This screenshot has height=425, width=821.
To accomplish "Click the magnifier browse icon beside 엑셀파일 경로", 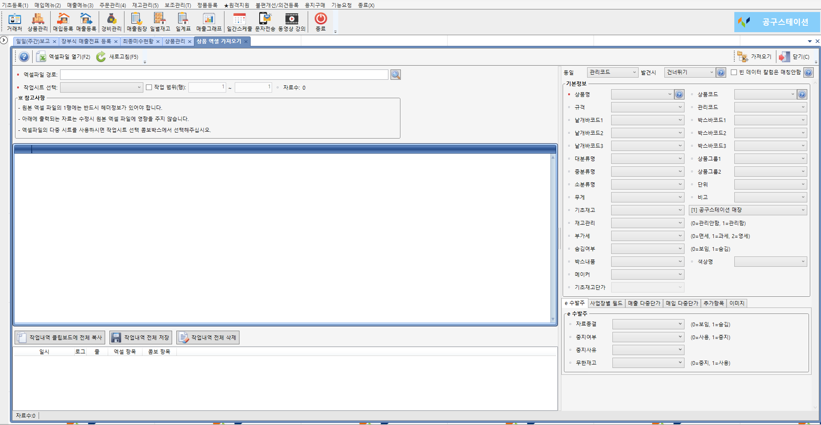I will point(395,75).
